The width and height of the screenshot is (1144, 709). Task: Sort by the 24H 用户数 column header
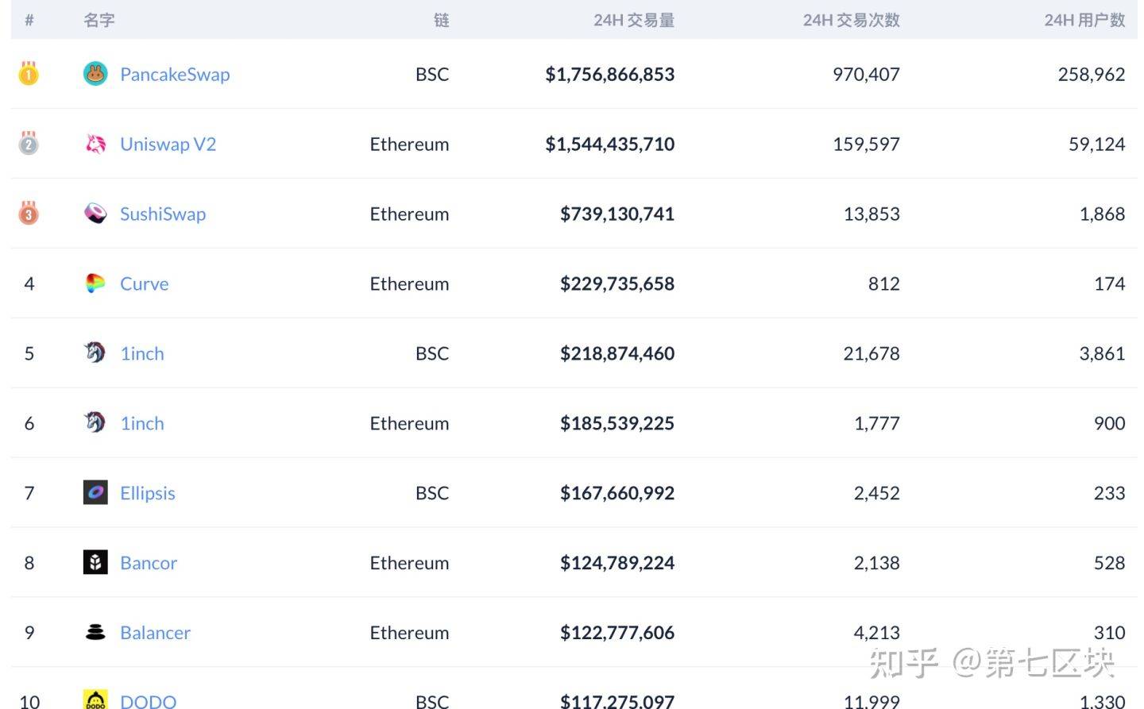coord(1084,21)
